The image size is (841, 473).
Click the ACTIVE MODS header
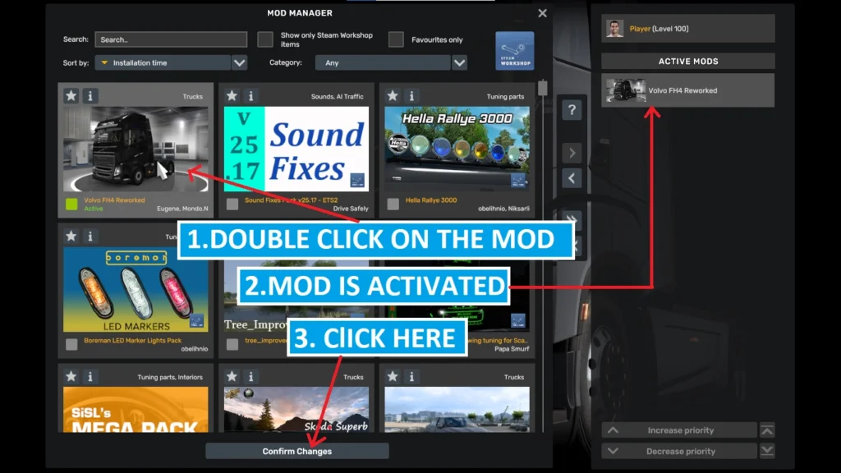coord(688,61)
